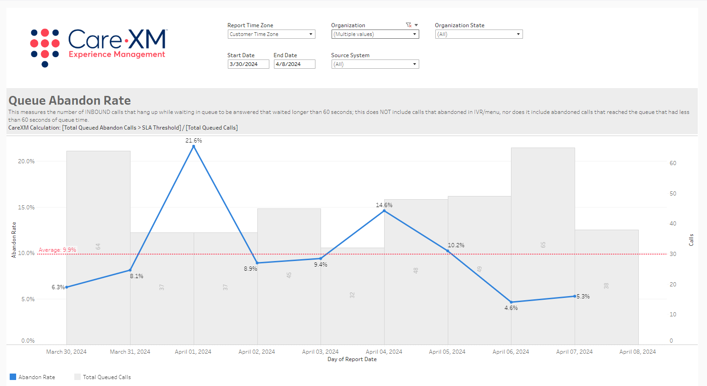This screenshot has width=707, height=386.
Task: Click the Start Date input field
Action: click(248, 64)
